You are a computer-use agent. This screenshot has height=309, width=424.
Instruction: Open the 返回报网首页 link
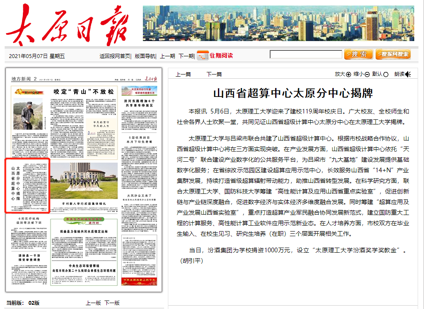[115, 56]
